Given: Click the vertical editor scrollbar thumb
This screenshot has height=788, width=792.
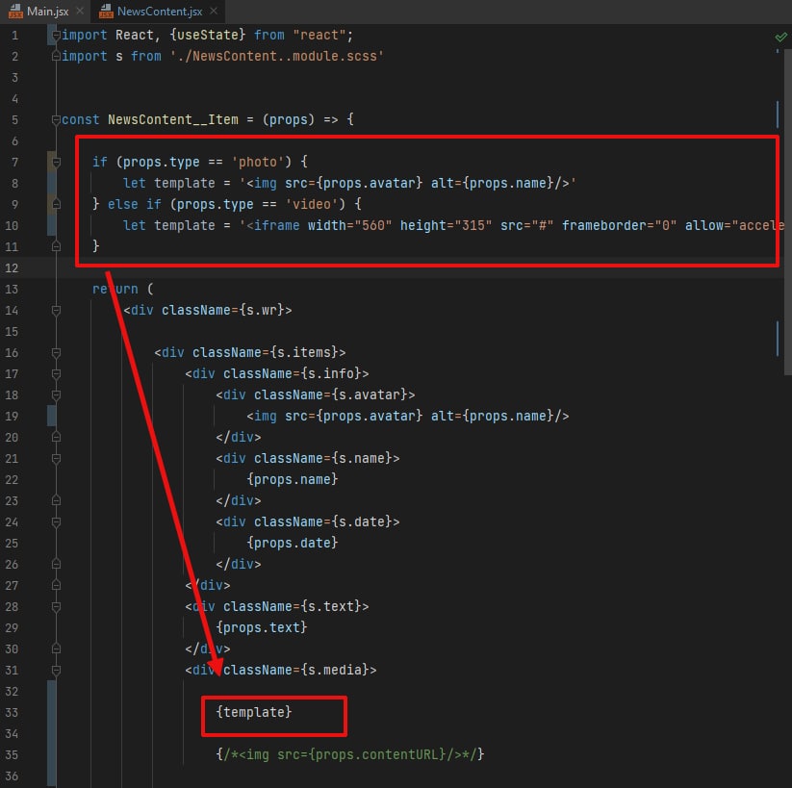Looking at the screenshot, I should (787, 212).
